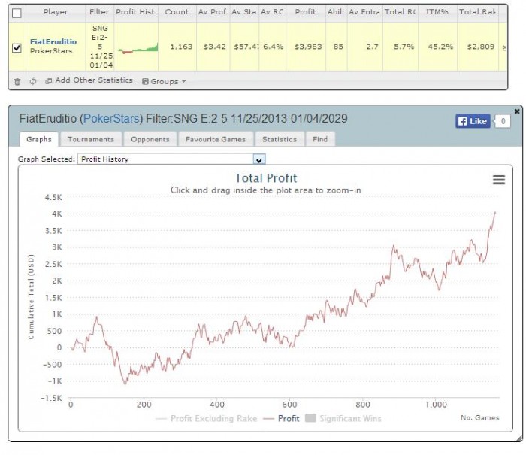Toggle the Profit legend series

[282, 419]
